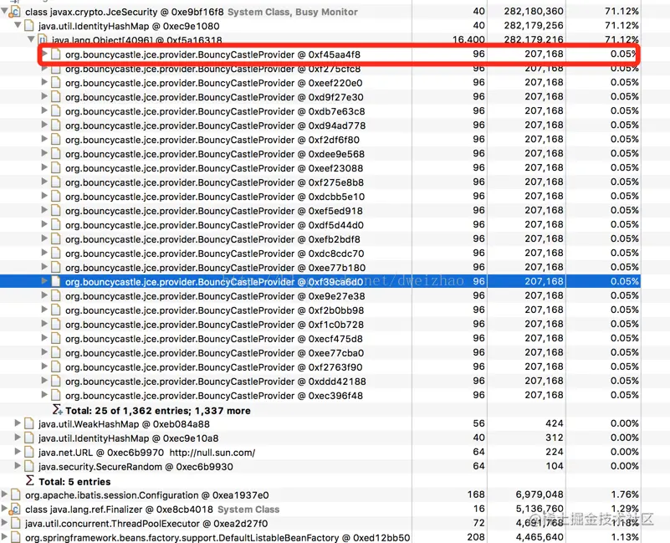670x543 pixels.
Task: Click object icon of highlighted BouncyCastleProvider @ 0xf39ca6d0
Action: 55,281
